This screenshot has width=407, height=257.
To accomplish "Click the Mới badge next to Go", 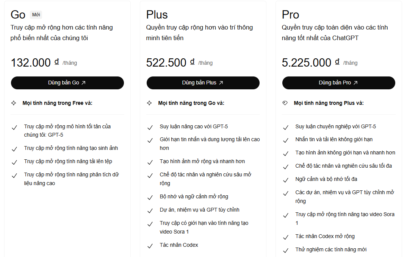I will 36,15.
